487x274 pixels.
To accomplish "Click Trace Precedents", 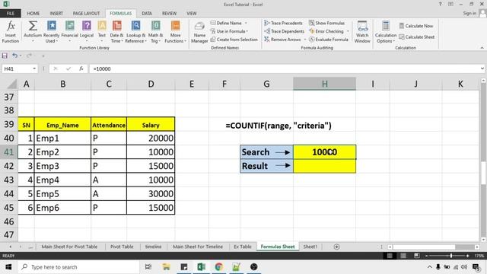I will 283,23.
